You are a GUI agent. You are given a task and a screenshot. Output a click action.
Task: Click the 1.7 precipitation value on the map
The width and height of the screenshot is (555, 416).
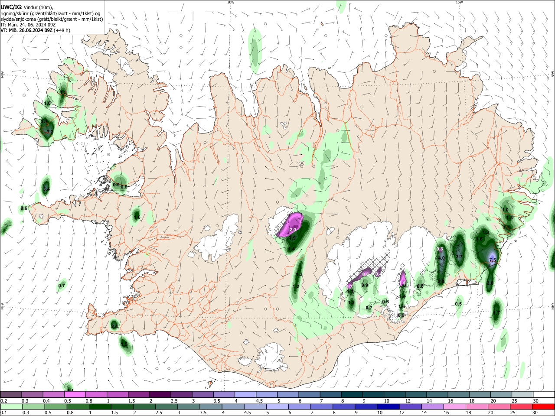tap(496, 312)
